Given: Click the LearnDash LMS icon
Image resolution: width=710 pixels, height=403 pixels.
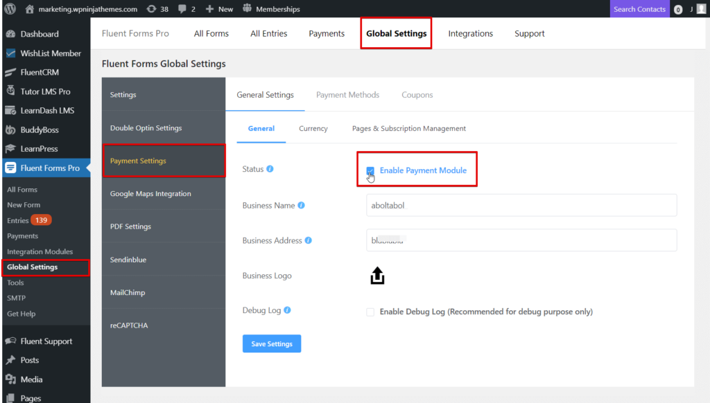Looking at the screenshot, I should pyautogui.click(x=11, y=110).
